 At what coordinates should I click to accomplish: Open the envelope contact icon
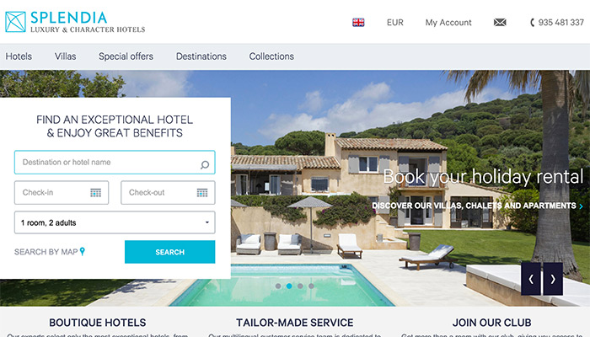point(500,23)
